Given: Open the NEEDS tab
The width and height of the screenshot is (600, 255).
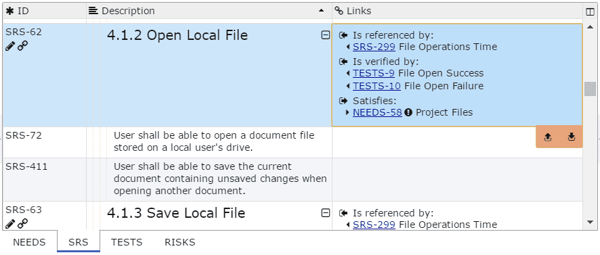Looking at the screenshot, I should pos(29,242).
